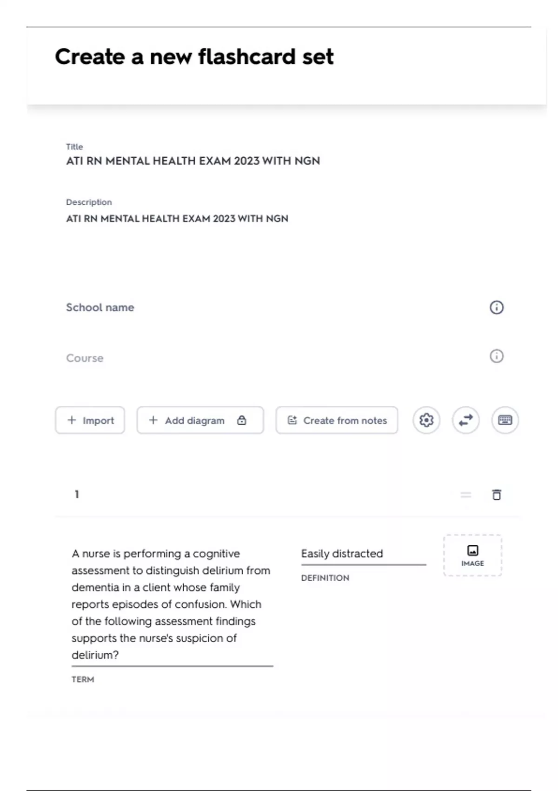
Task: Click the Add diagram button
Action: pos(194,420)
